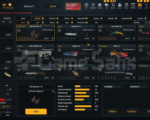Click the magnifier icon in İkili Bomba preview

(53, 91)
